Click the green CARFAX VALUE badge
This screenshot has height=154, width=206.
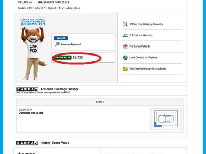(63, 58)
